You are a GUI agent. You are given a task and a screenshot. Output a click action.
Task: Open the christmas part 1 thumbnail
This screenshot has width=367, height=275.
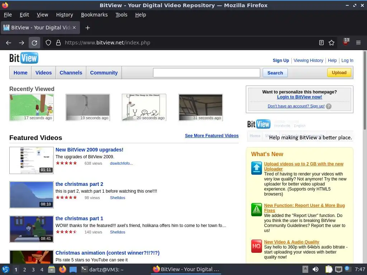click(x=32, y=229)
